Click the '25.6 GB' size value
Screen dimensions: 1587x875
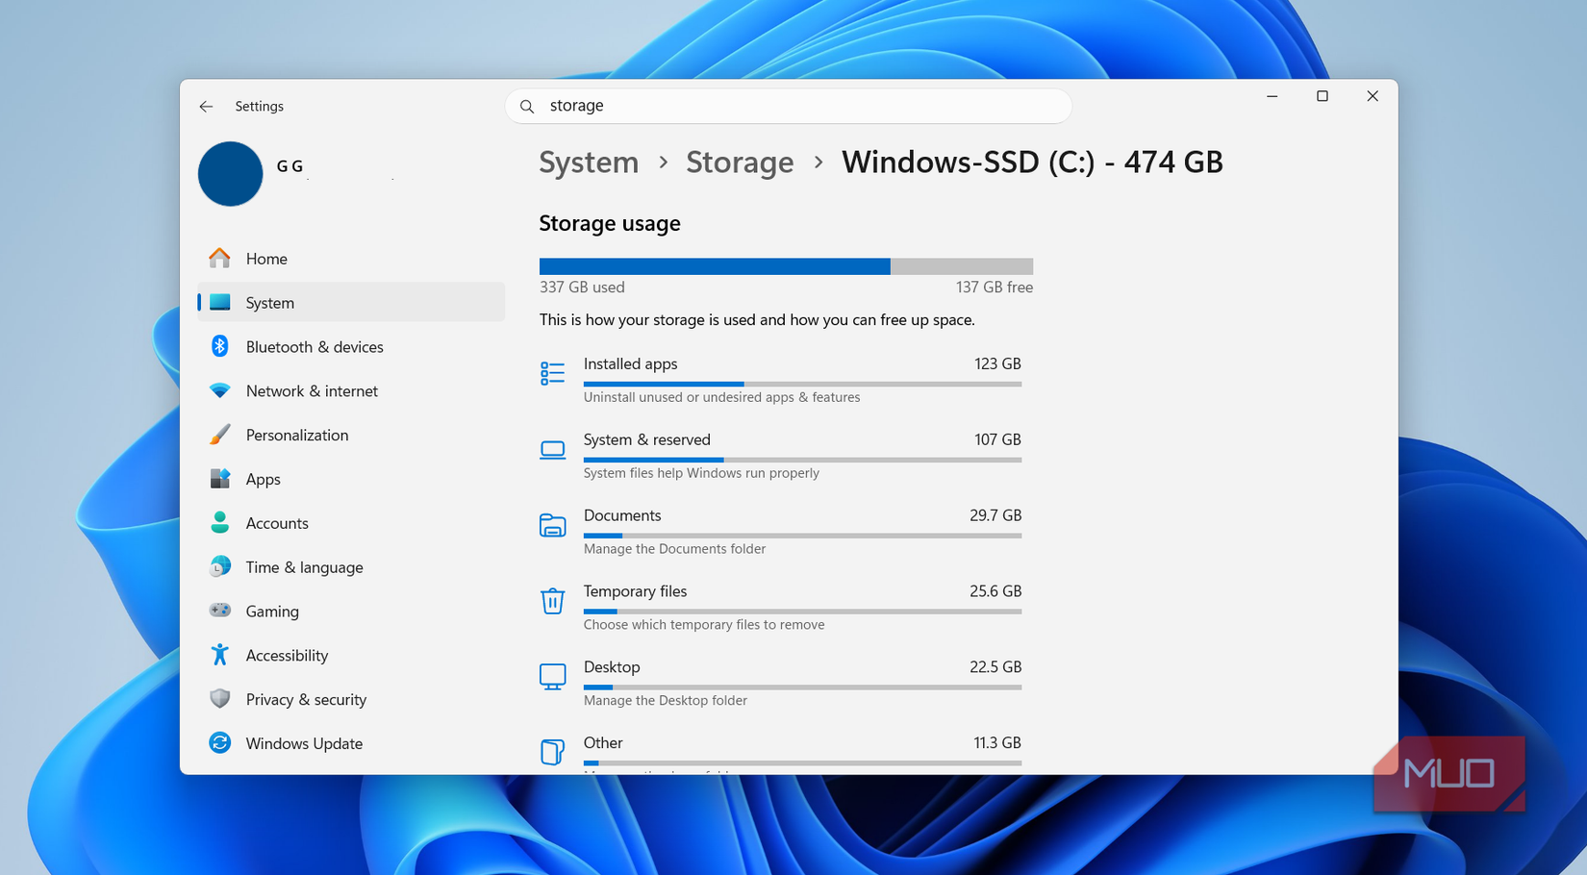tap(995, 592)
